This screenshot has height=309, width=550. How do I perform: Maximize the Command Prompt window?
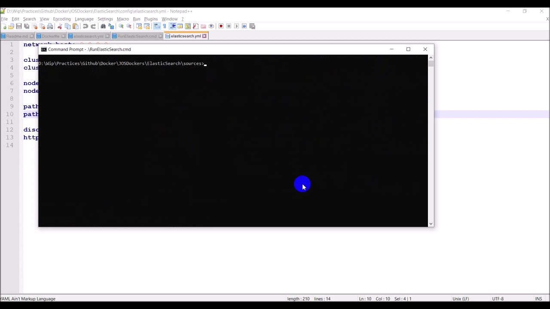(x=408, y=49)
